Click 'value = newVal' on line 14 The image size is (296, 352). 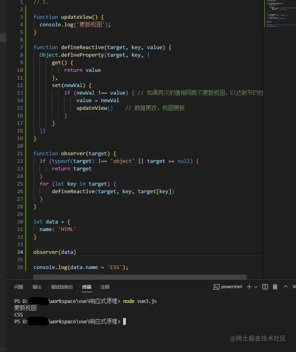tap(98, 101)
